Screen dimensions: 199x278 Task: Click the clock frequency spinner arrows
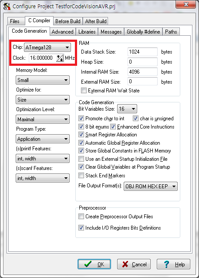tap(60, 58)
